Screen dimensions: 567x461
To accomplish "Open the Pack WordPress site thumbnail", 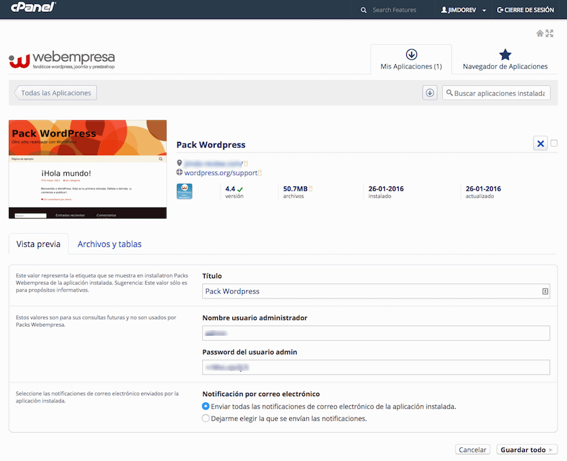I will pyautogui.click(x=88, y=169).
